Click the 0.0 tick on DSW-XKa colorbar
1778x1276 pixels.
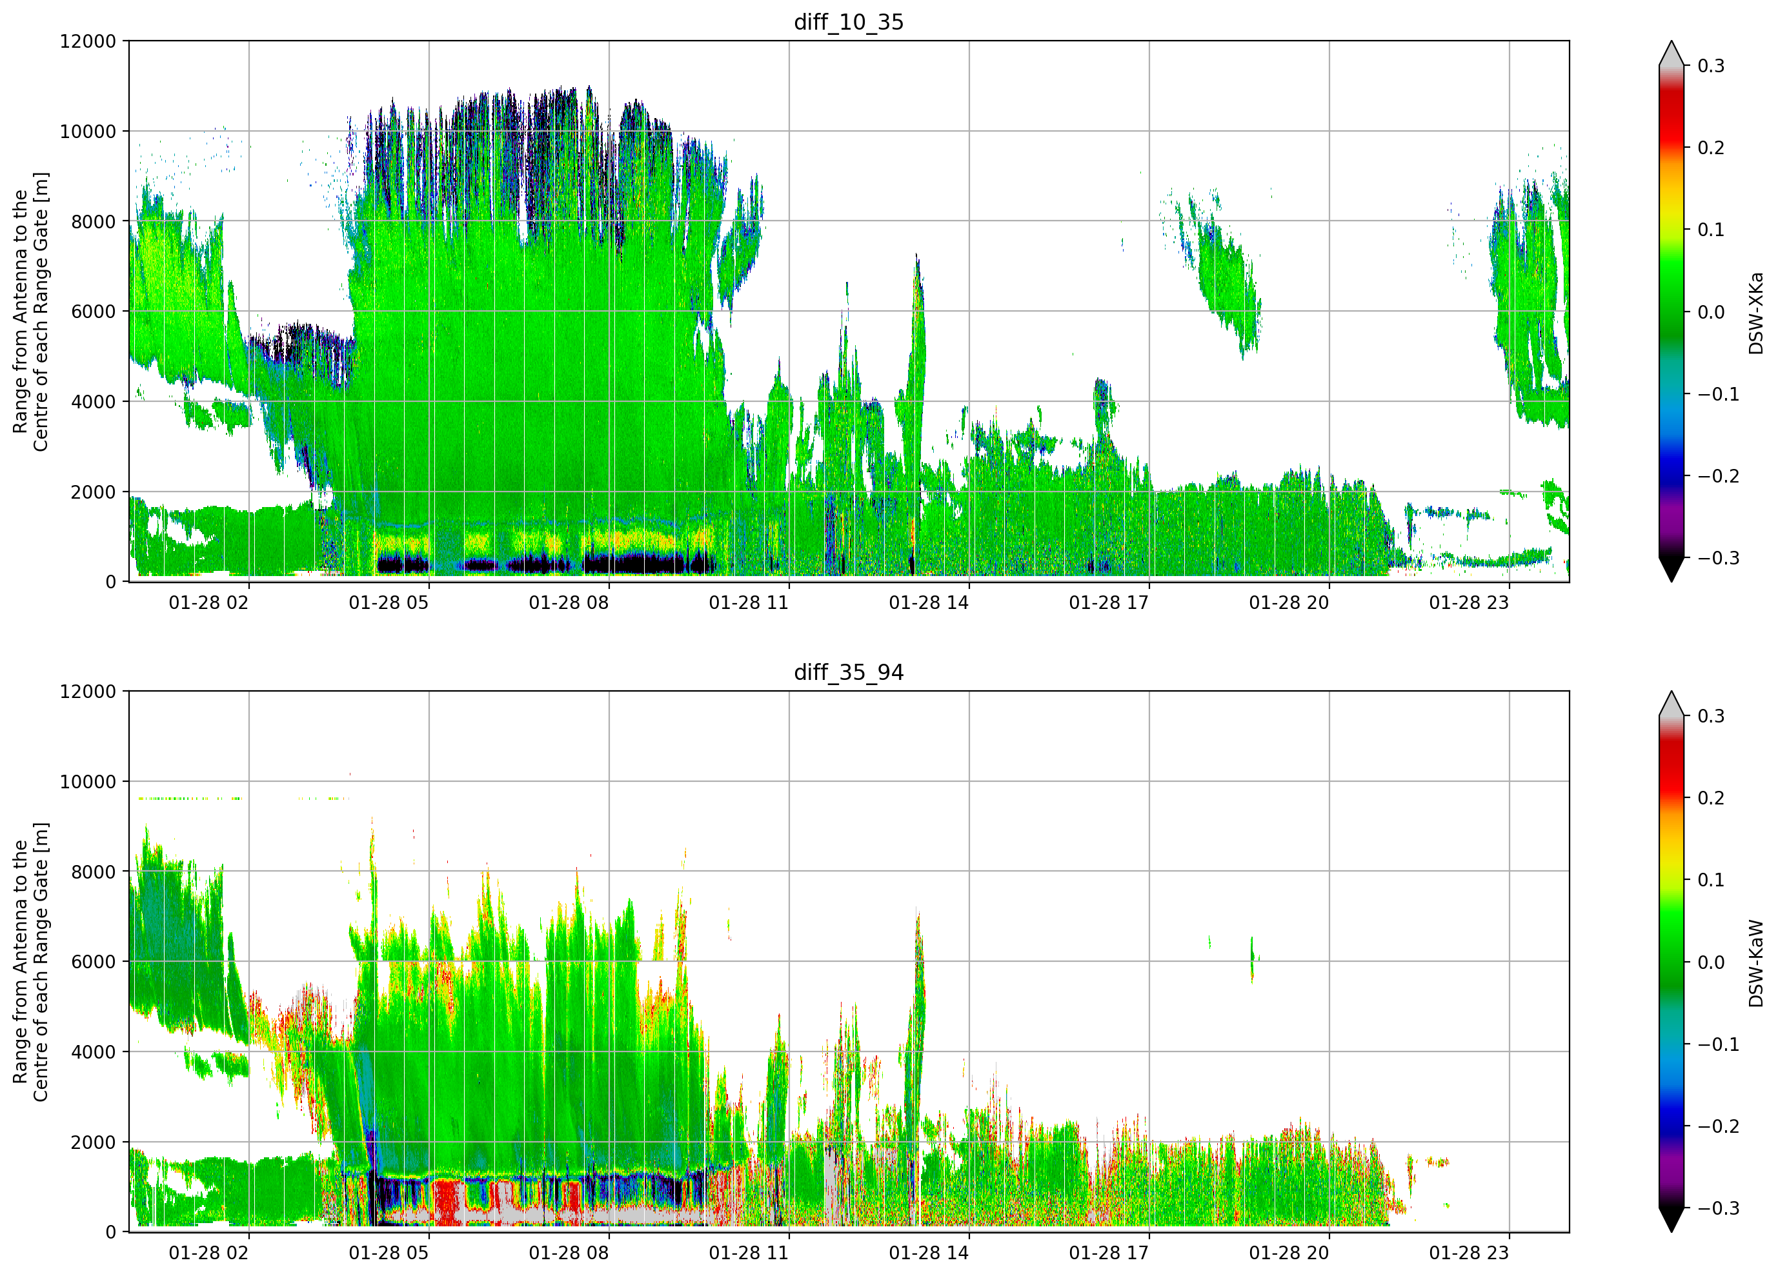pyautogui.click(x=1712, y=312)
